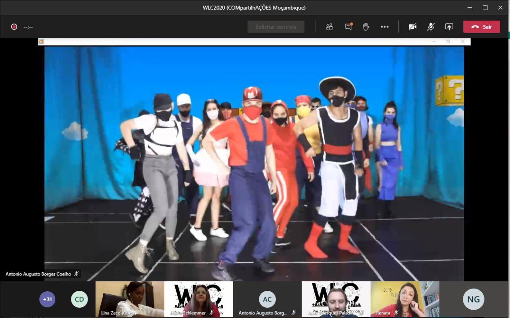Screen dimensions: 510x318
Task: Open the meeting chat
Action: pos(349,27)
